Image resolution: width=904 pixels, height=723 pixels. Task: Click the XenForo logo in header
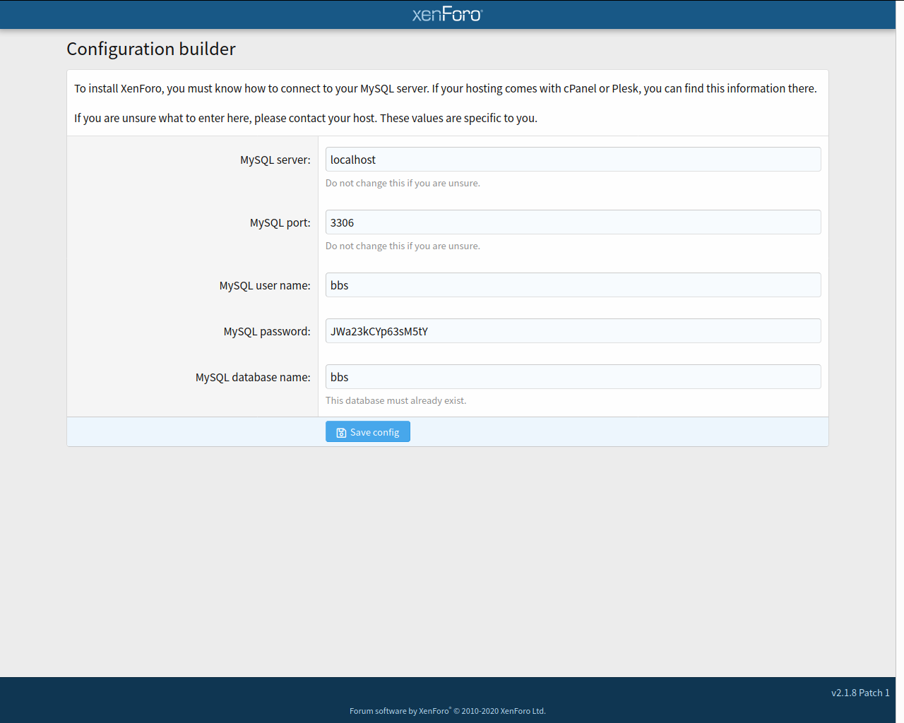pos(447,14)
